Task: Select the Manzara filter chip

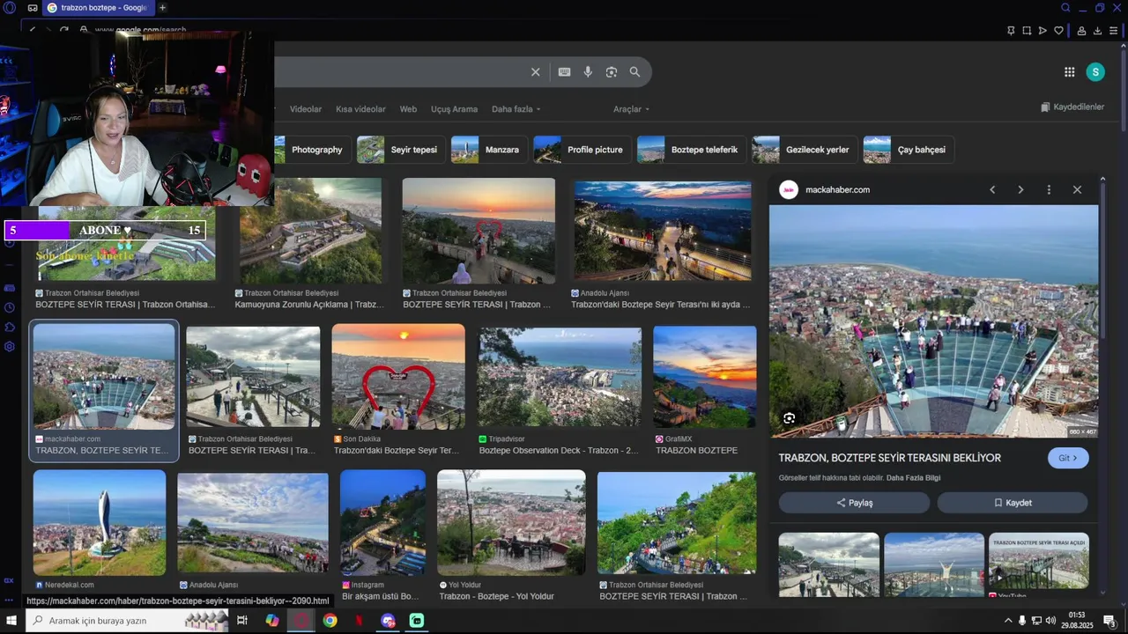Action: [x=489, y=150]
